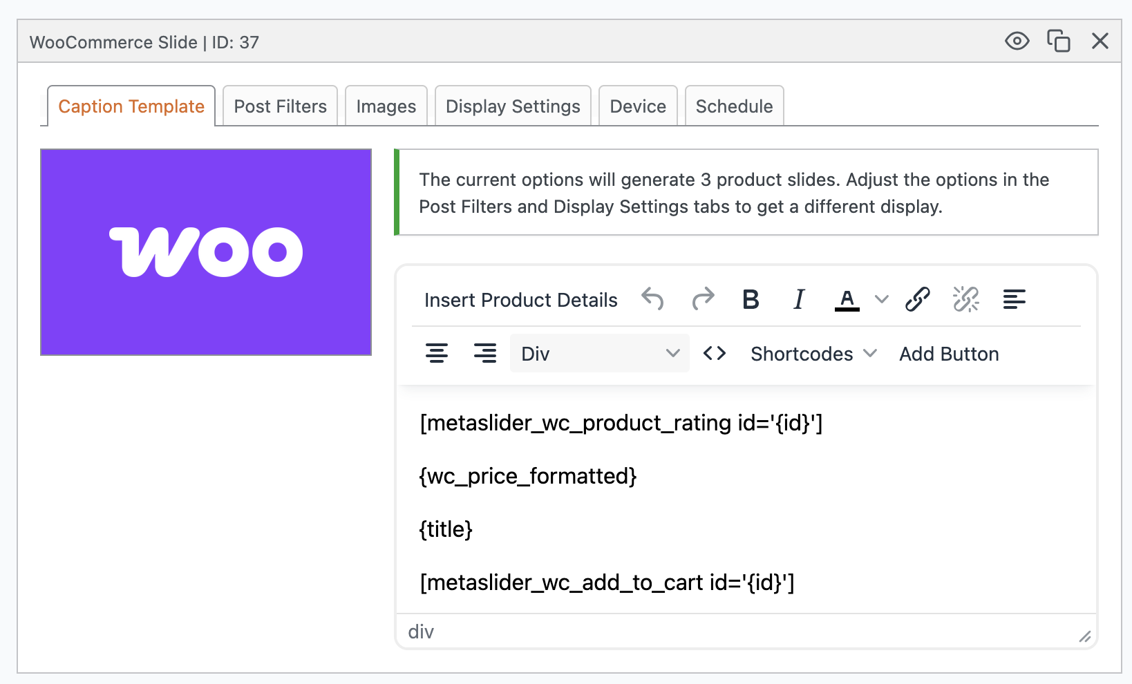Click the undo arrow icon
The height and width of the screenshot is (684, 1132).
tap(652, 299)
